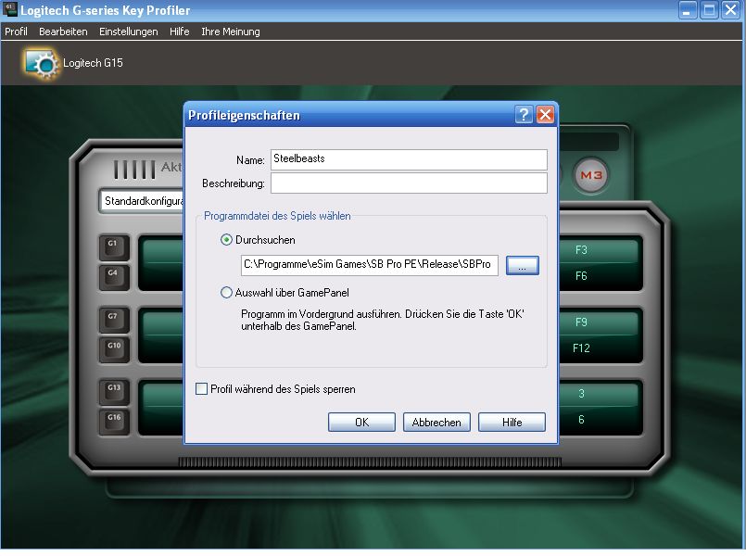Screen dimensions: 746x556
Task: Click the Abbrechen button
Action: 436,423
